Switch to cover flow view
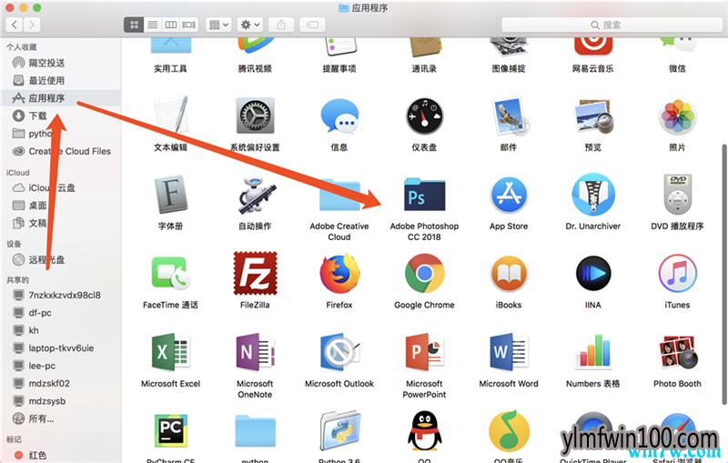The height and width of the screenshot is (463, 728). [189, 25]
